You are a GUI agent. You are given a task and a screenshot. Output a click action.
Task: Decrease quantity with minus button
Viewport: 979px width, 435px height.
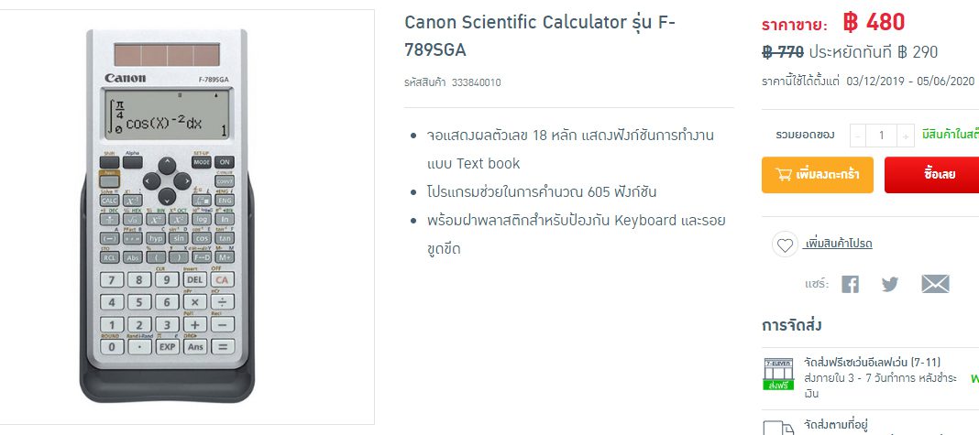tap(858, 136)
